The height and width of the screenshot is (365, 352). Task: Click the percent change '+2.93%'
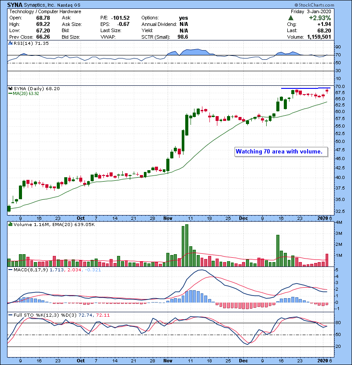click(320, 18)
